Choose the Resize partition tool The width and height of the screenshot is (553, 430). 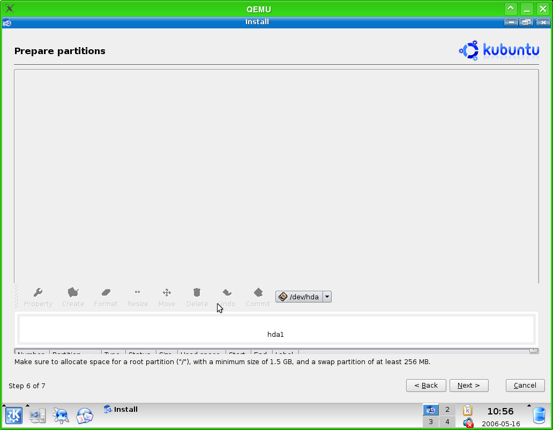tap(137, 297)
